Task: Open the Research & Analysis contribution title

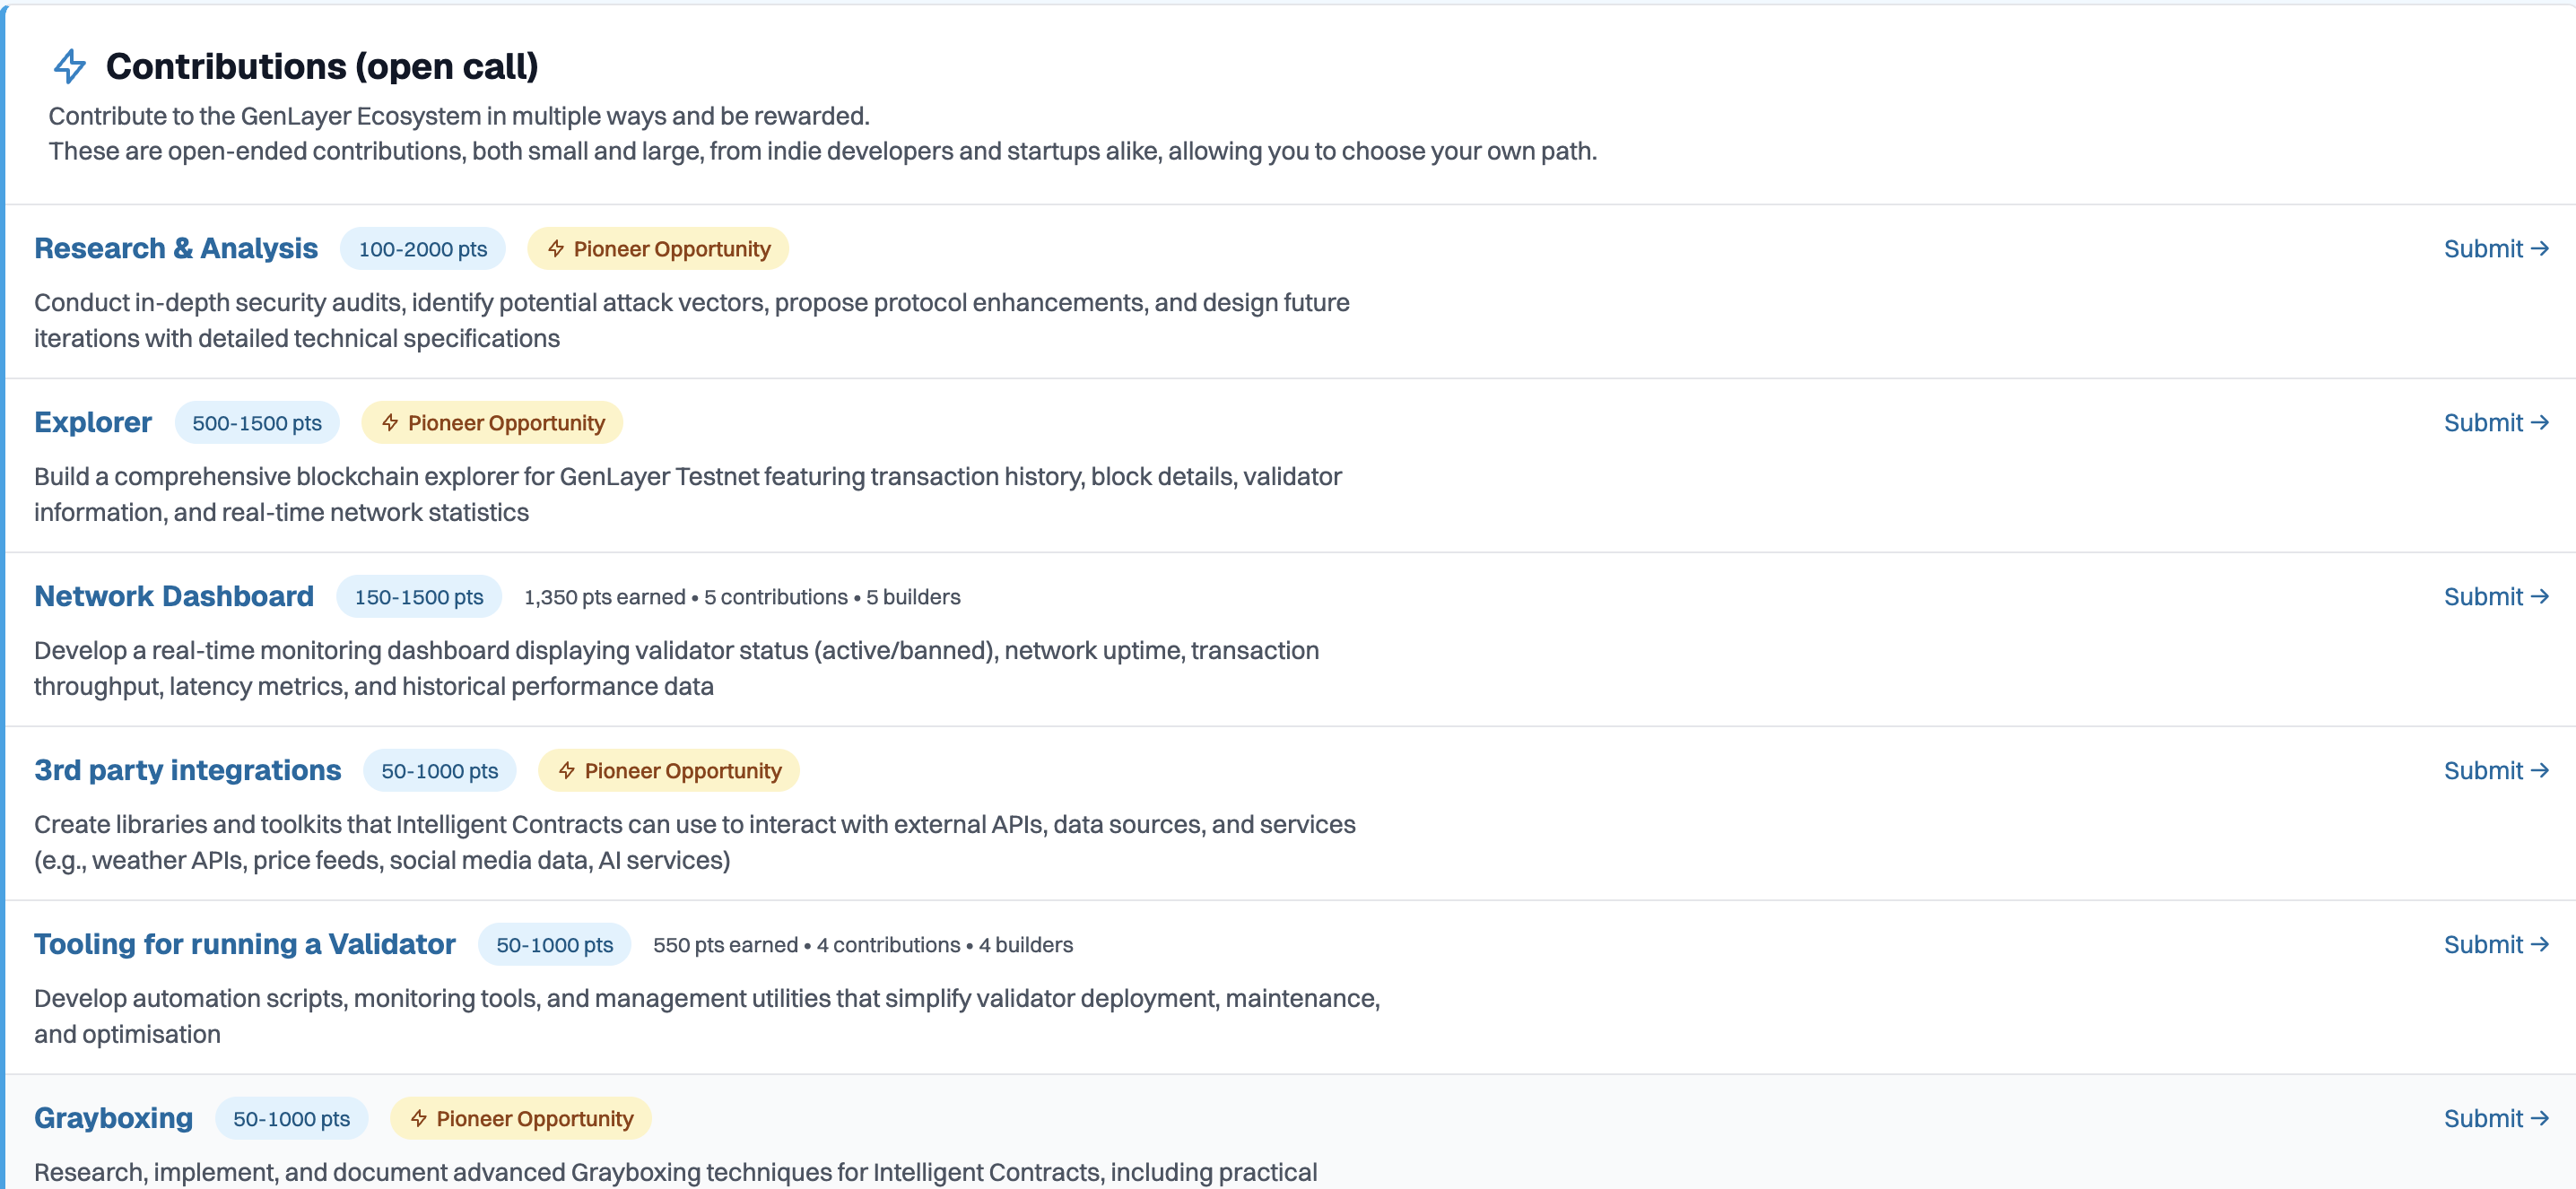Action: [x=176, y=248]
